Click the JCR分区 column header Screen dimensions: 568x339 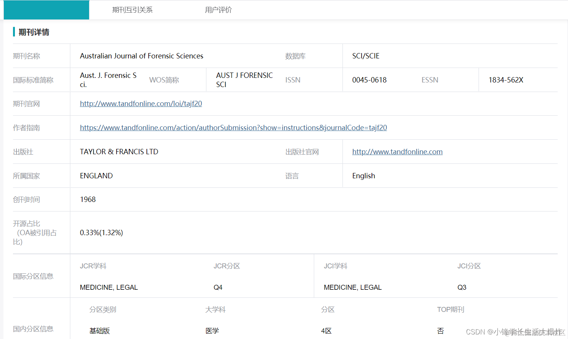(x=227, y=266)
